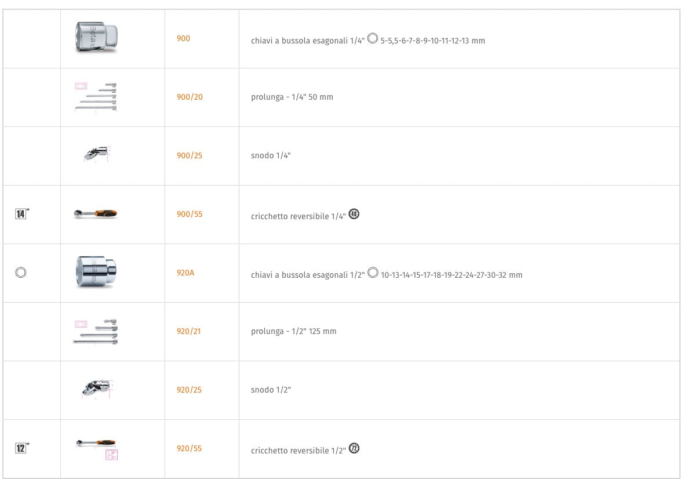Follow the 900/55 ratchet link
This screenshot has width=684, height=479.
pos(190,215)
